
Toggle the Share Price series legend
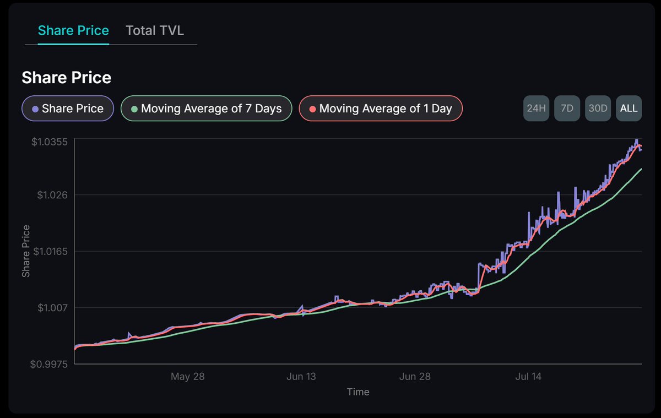click(x=67, y=108)
